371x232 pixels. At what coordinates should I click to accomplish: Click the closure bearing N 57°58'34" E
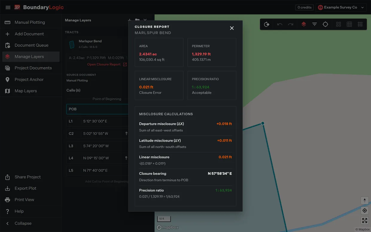(220, 173)
